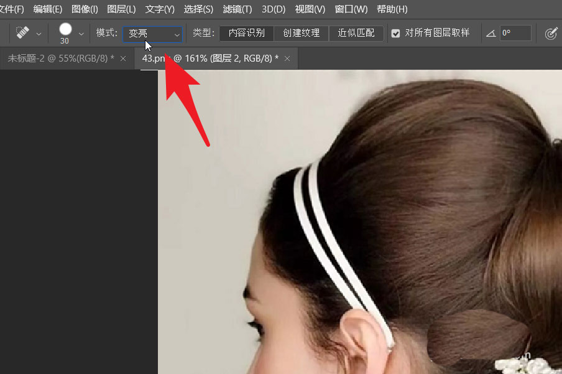This screenshot has width=562, height=374.
Task: Open the 窗口(W) menu
Action: pos(351,9)
